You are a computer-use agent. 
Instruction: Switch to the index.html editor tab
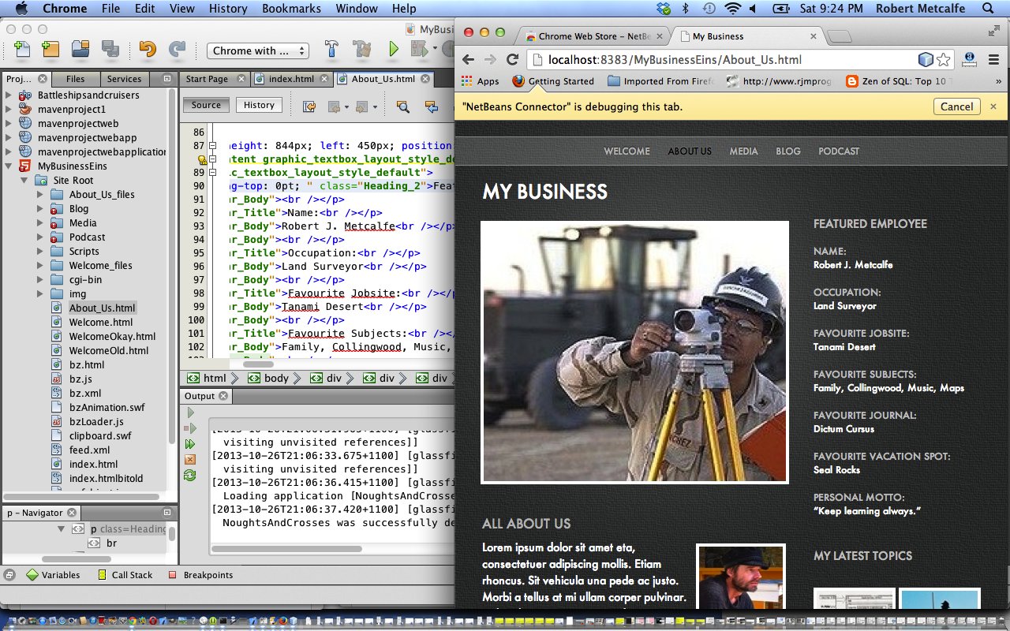(290, 79)
